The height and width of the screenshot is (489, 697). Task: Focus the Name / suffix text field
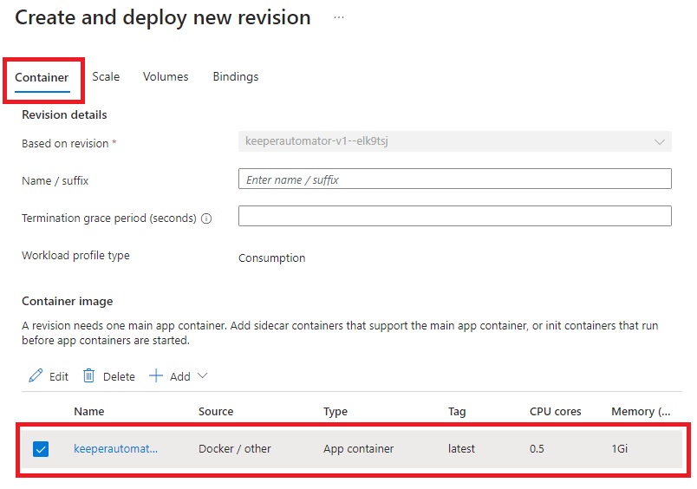point(454,179)
